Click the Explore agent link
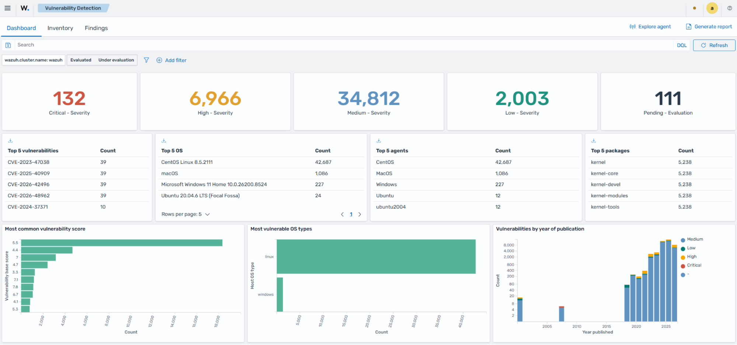 [650, 27]
